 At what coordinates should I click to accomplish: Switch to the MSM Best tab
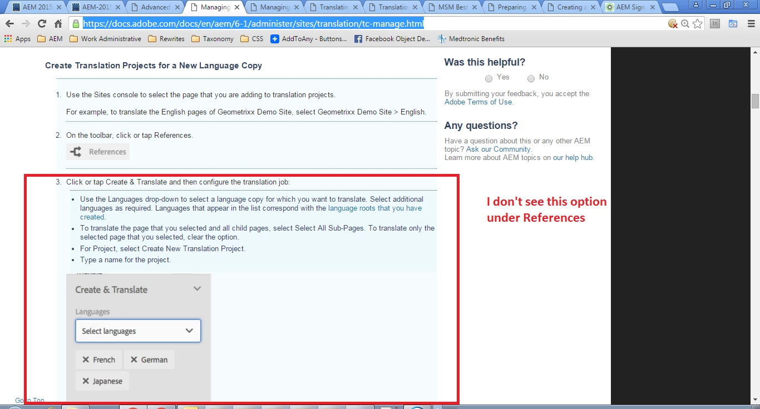[452, 7]
